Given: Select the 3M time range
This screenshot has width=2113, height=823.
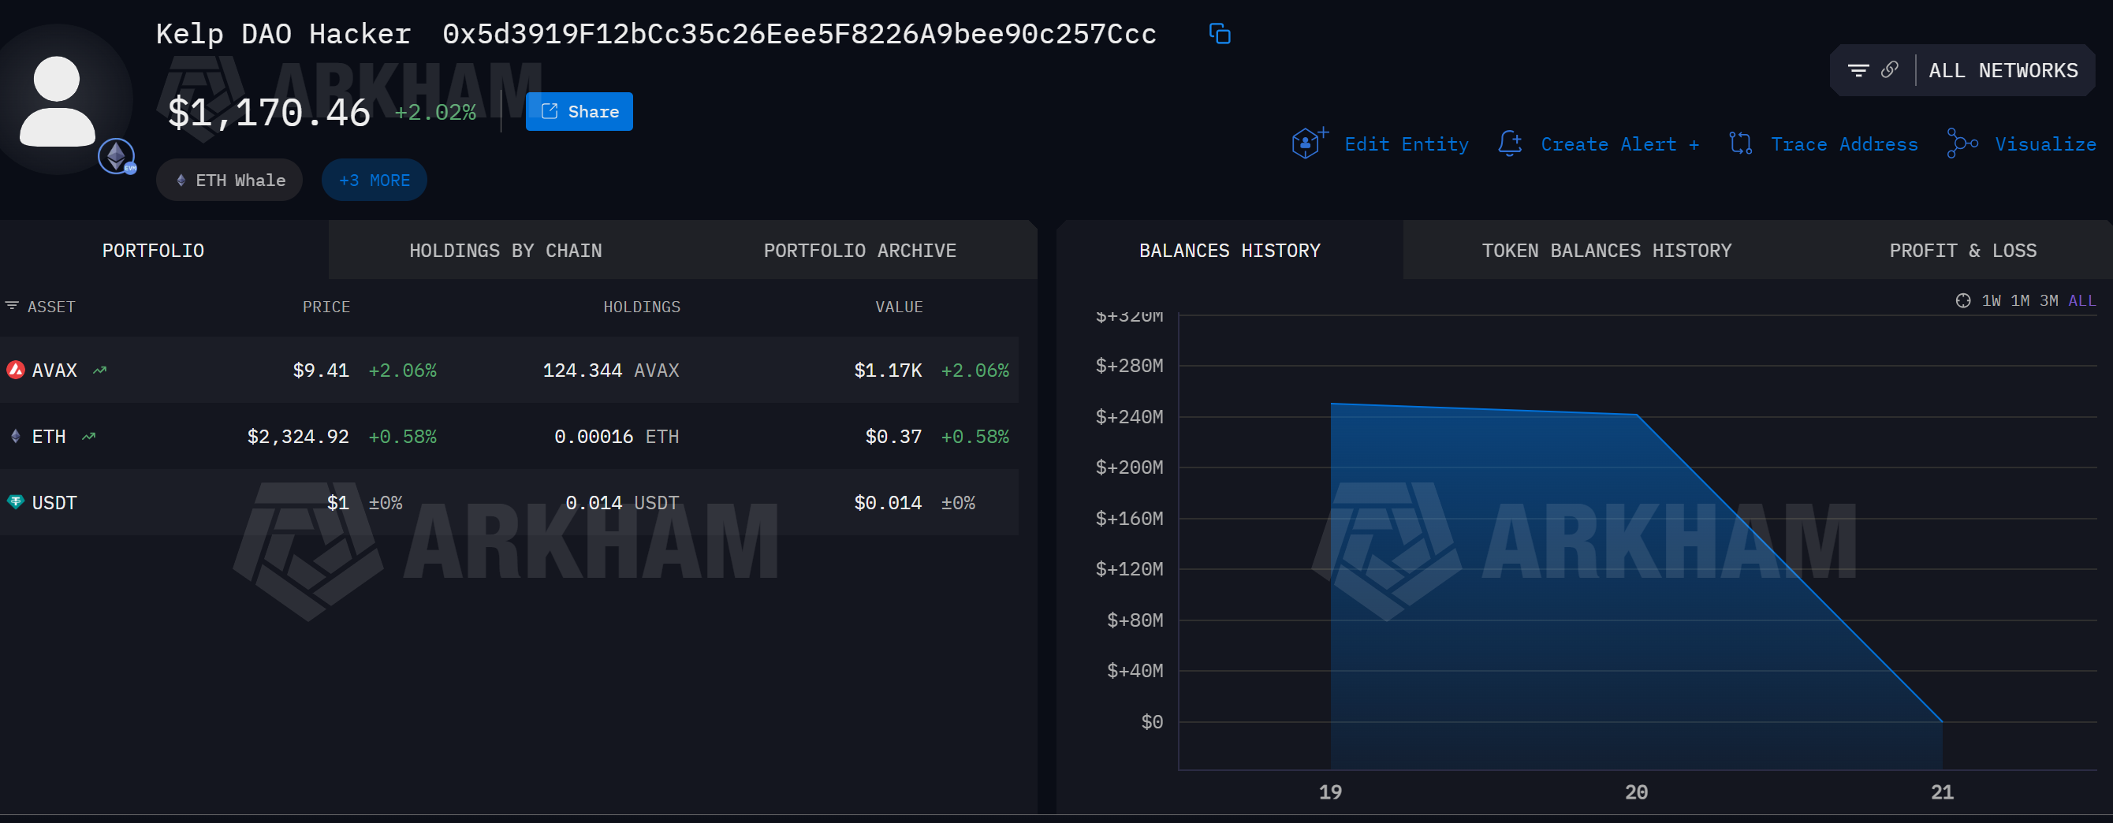Looking at the screenshot, I should [2049, 300].
